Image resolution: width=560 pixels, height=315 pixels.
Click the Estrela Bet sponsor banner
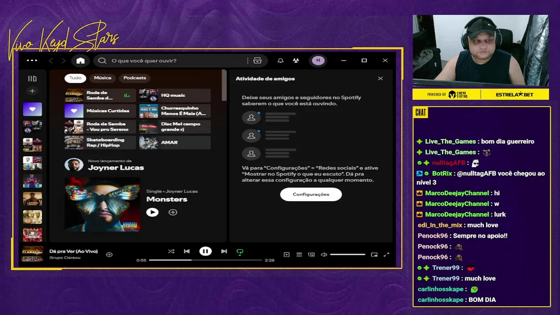[514, 94]
